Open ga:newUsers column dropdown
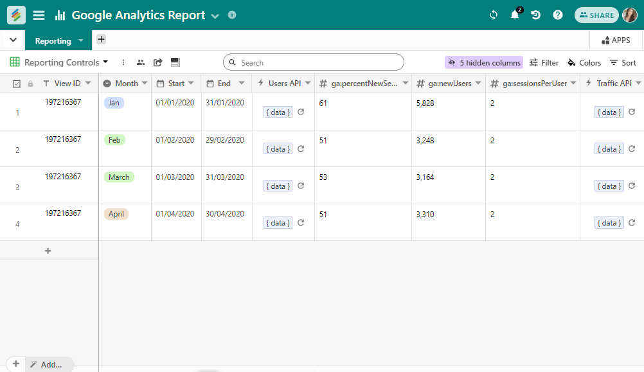This screenshot has height=372, width=644. click(x=478, y=83)
